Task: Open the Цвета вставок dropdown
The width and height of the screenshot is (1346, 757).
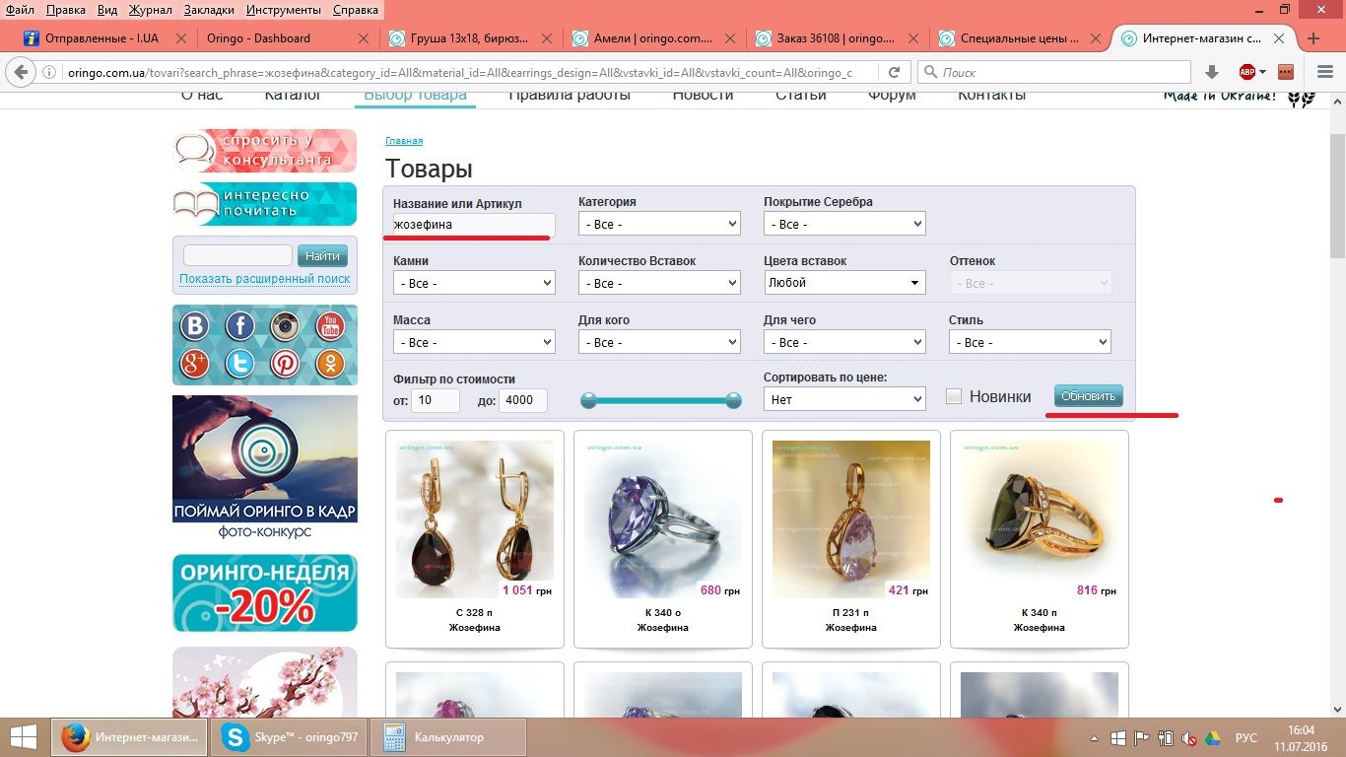Action: point(844,283)
